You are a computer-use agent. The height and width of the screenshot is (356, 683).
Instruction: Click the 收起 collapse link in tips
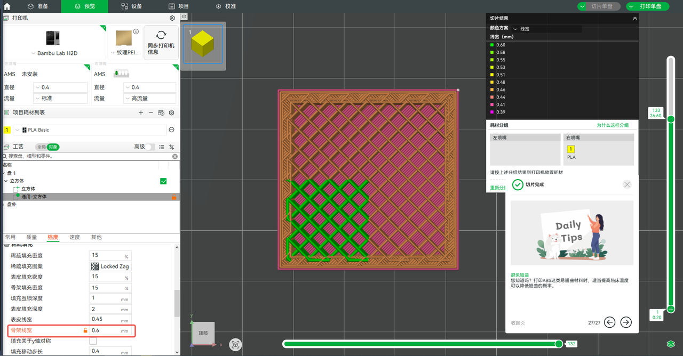tap(518, 323)
